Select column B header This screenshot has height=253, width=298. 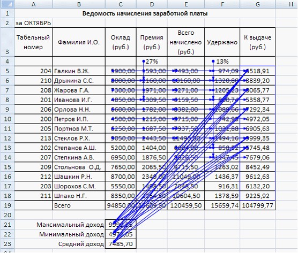click(x=79, y=4)
